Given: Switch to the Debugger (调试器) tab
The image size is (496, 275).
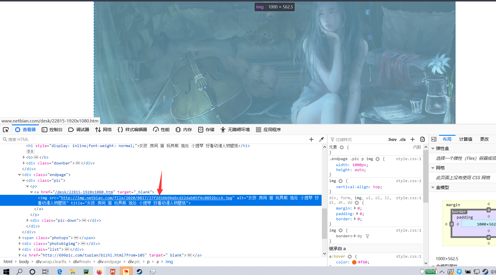Looking at the screenshot, I should (x=79, y=130).
